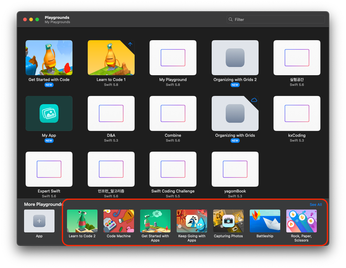Screen dimensions: 346x268
Task: Click the More Playgrounds heading
Action: 43,204
